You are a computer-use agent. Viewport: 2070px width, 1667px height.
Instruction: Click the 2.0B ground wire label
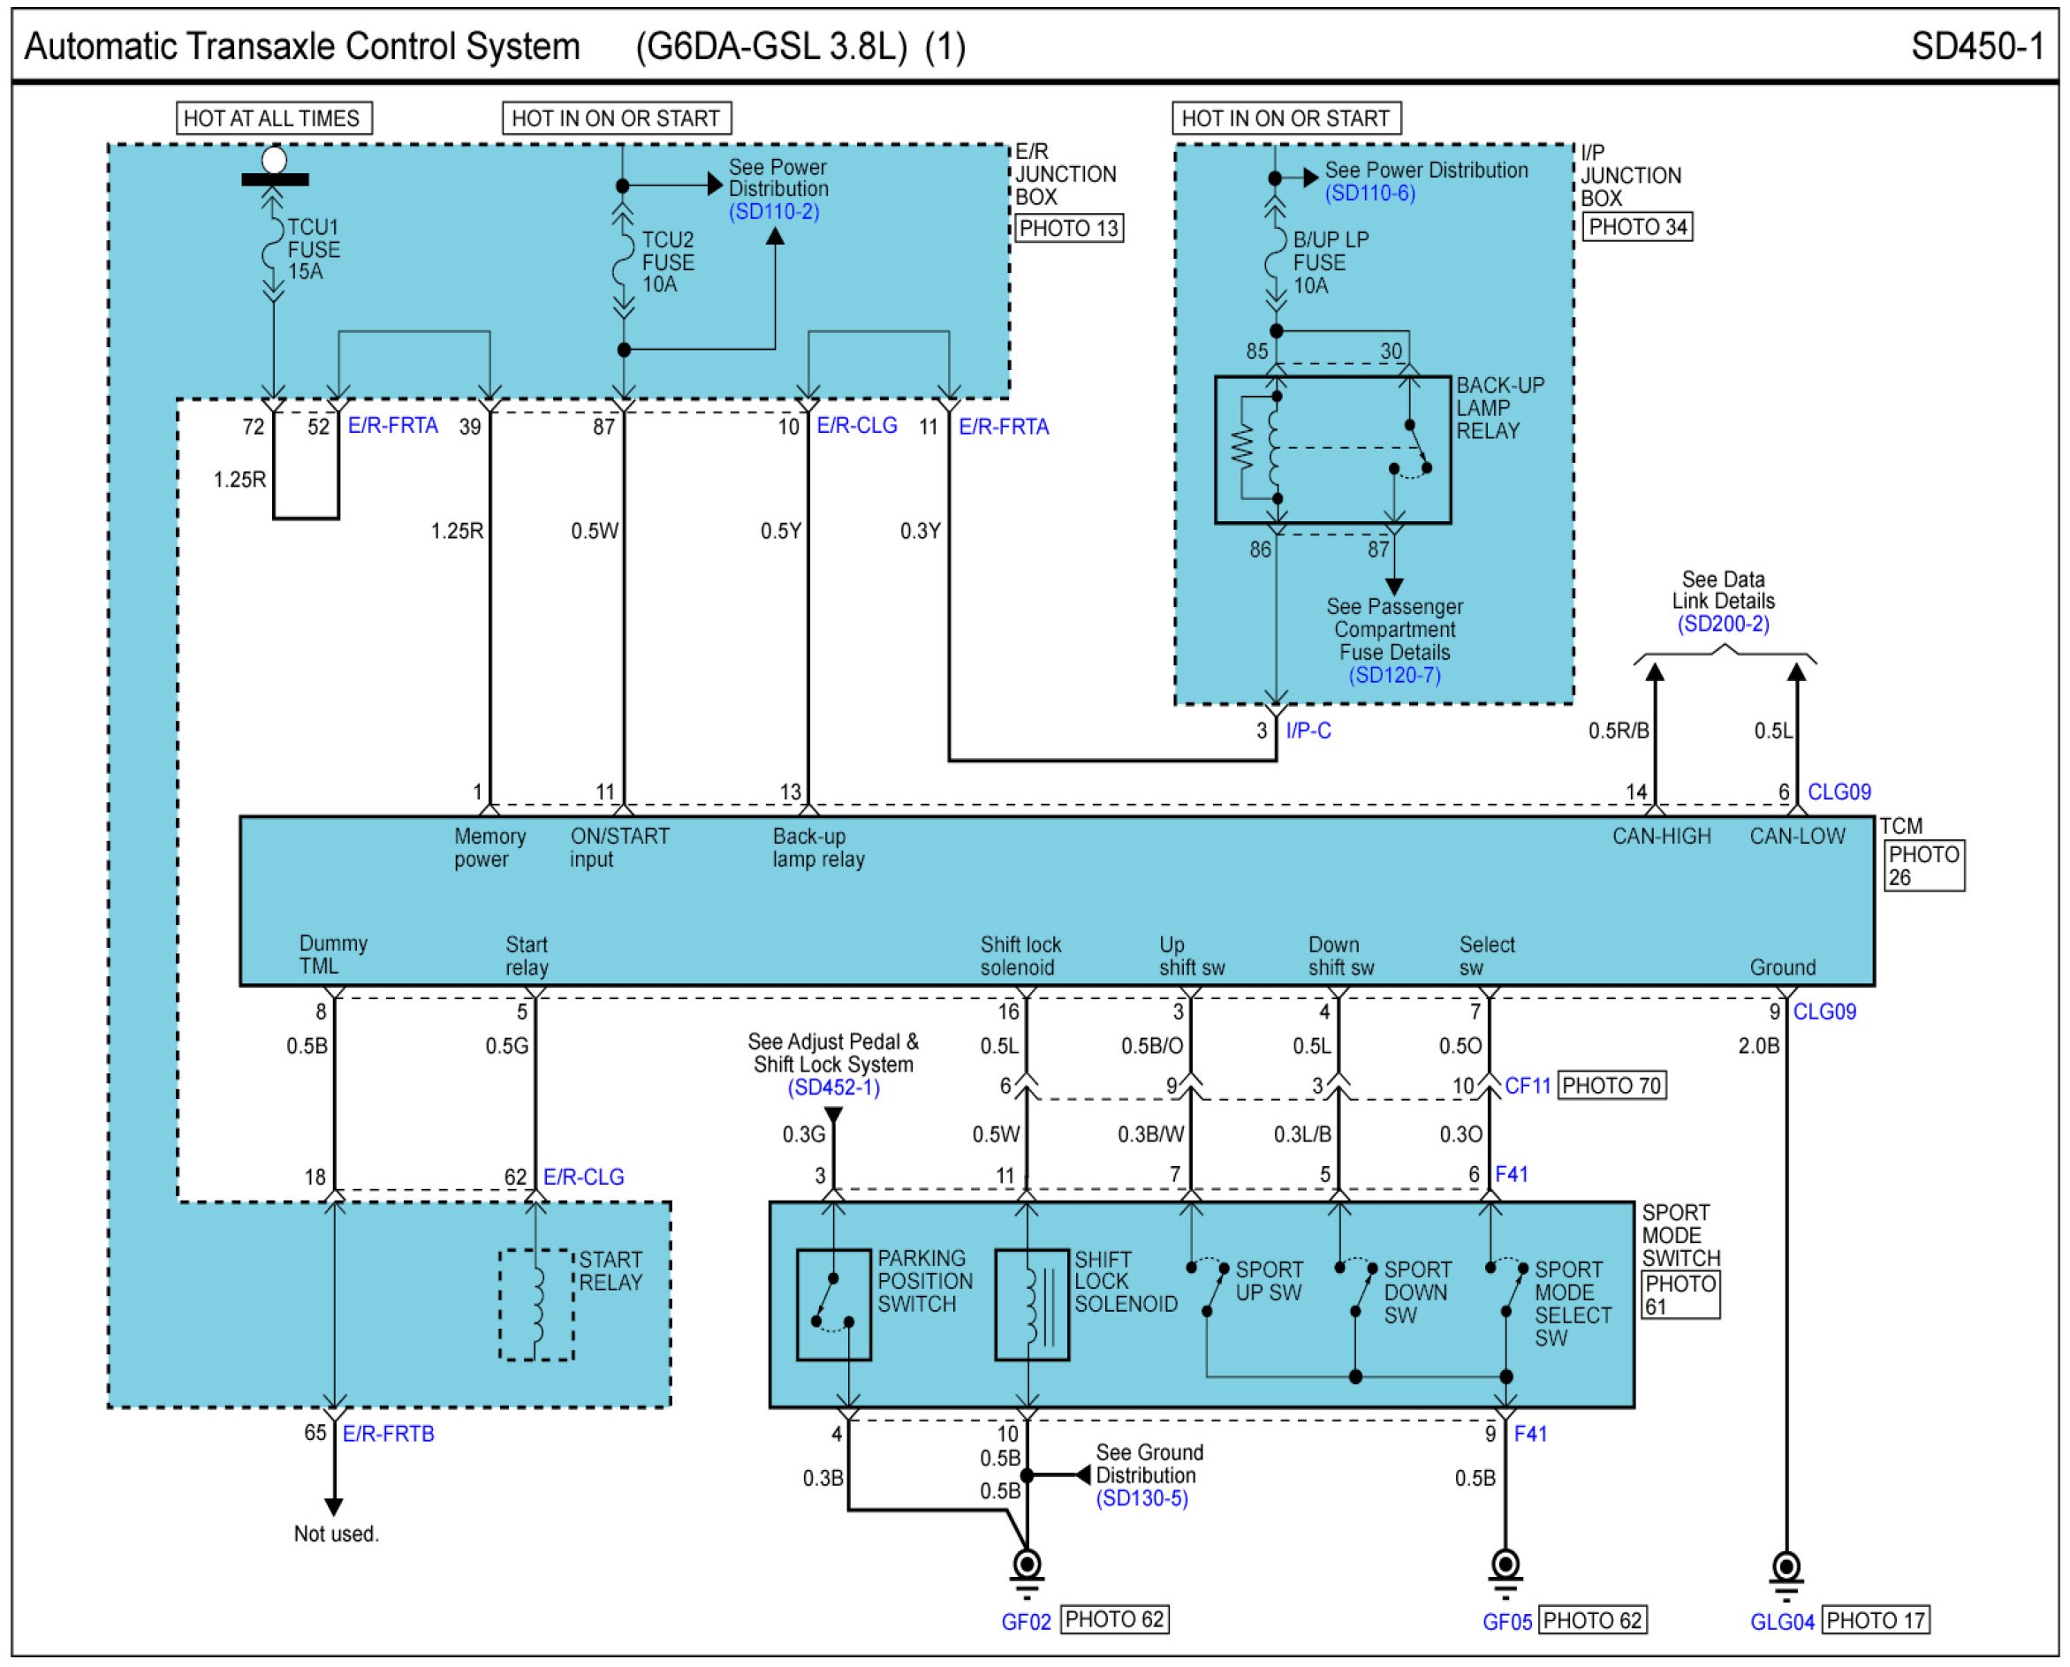1758,1046
